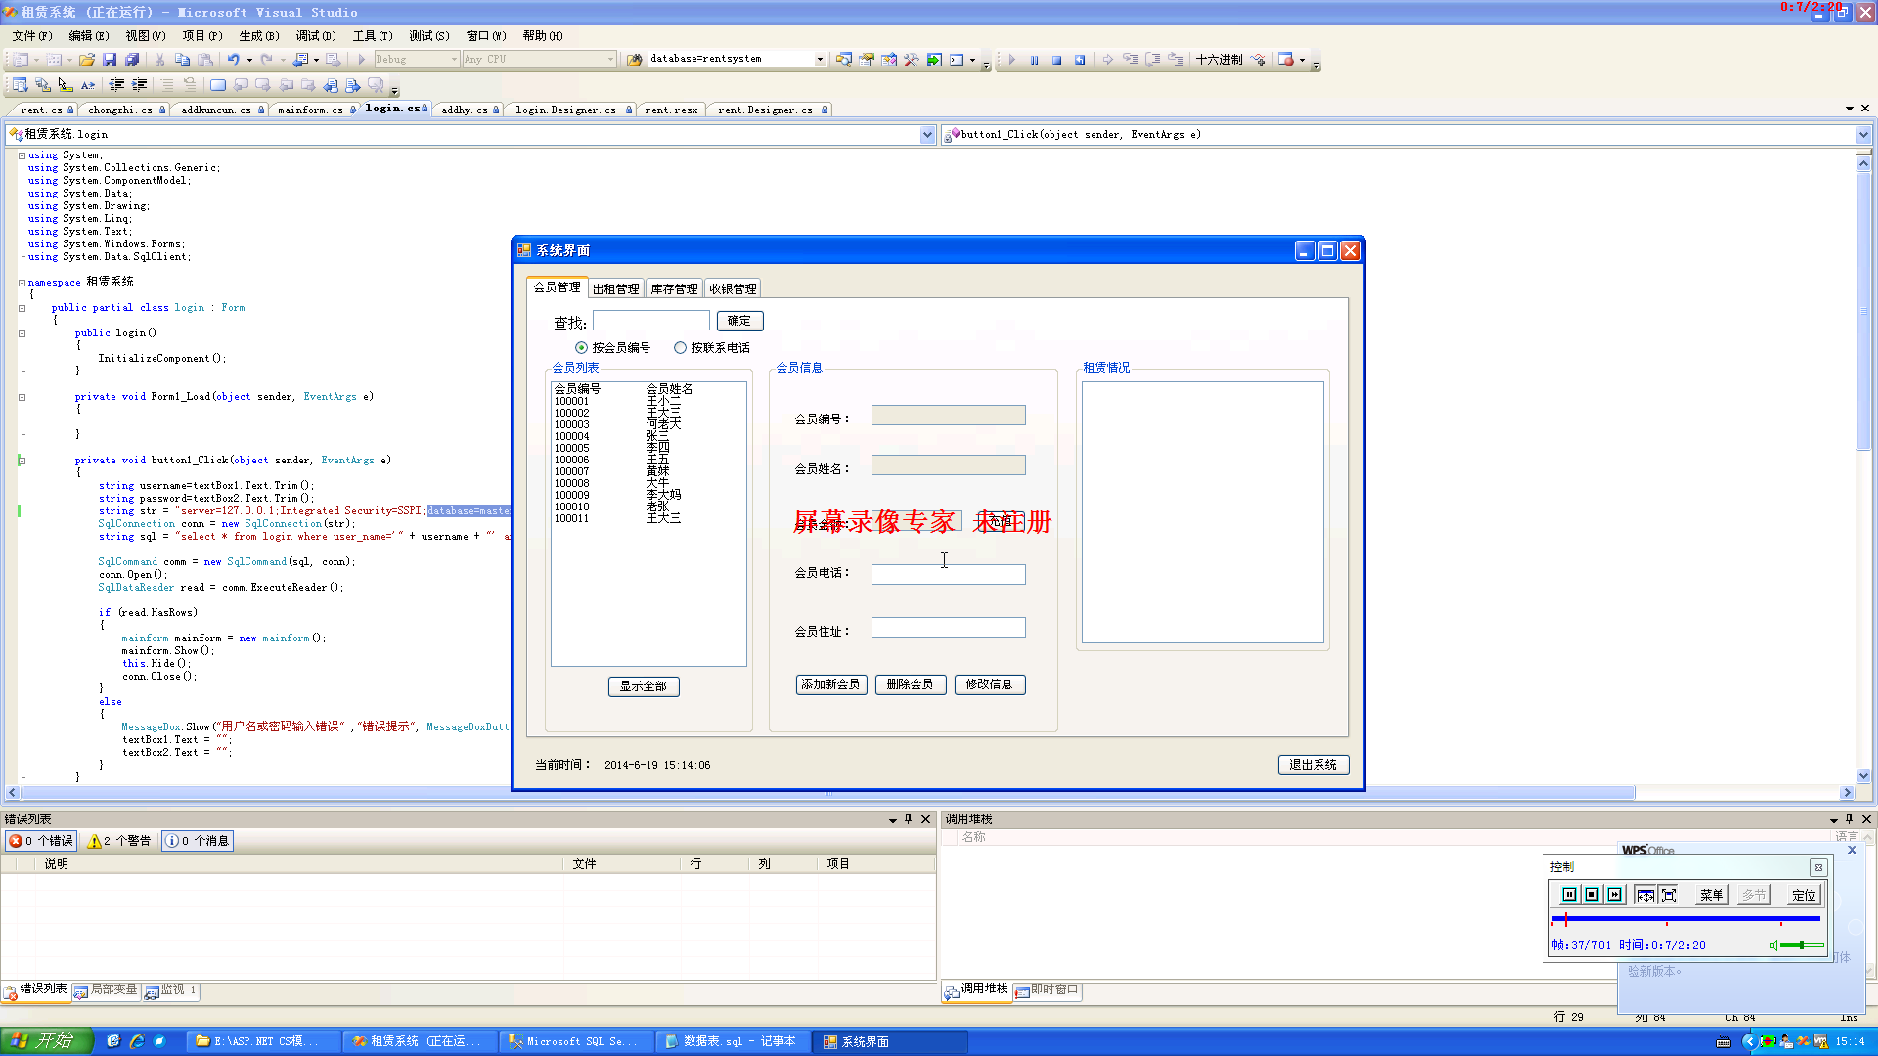1878x1056 pixels.
Task: Click the 会员电话 input field
Action: click(948, 575)
